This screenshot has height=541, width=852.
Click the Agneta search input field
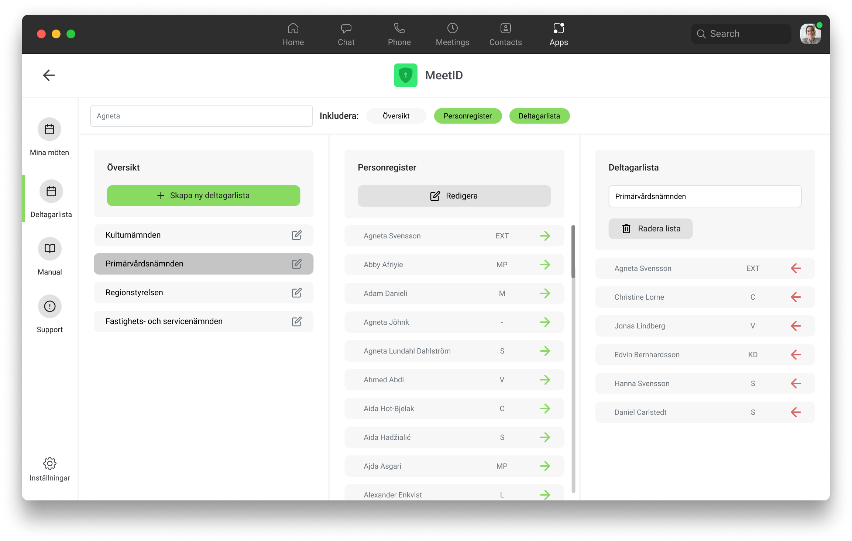201,116
